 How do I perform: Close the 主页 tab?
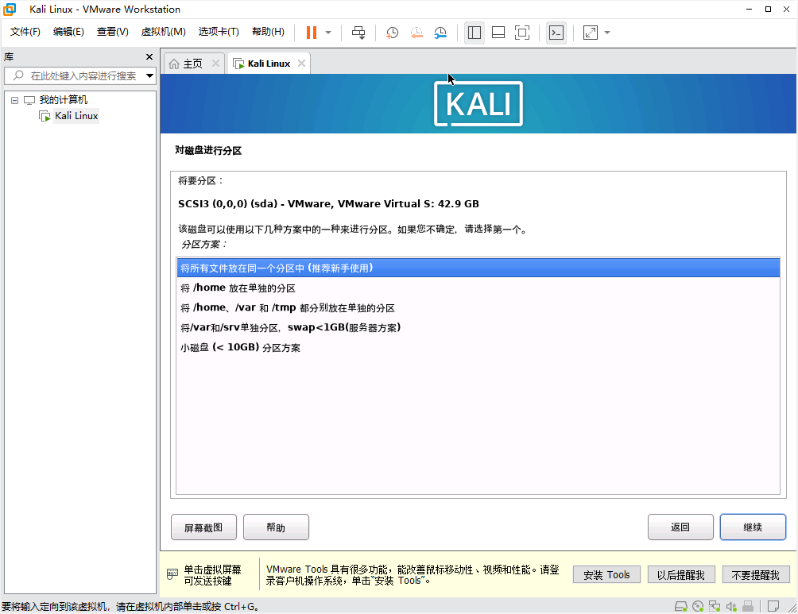click(x=215, y=63)
